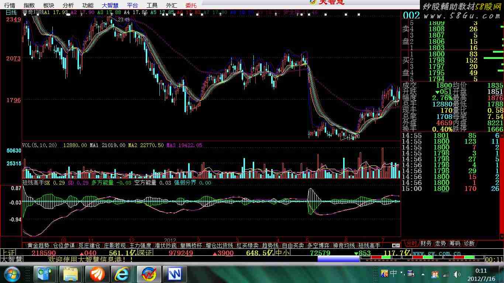The height and width of the screenshot is (283, 504).
Task: Select the 觅庄建仓 indicator tab
Action: click(x=89, y=245)
